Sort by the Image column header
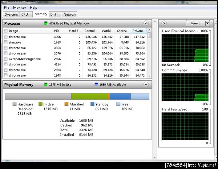Viewport: 218px width, 169px height. pyautogui.click(x=28, y=31)
